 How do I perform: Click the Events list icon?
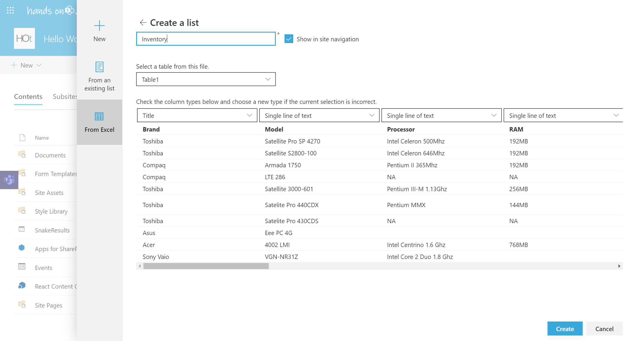pos(22,267)
